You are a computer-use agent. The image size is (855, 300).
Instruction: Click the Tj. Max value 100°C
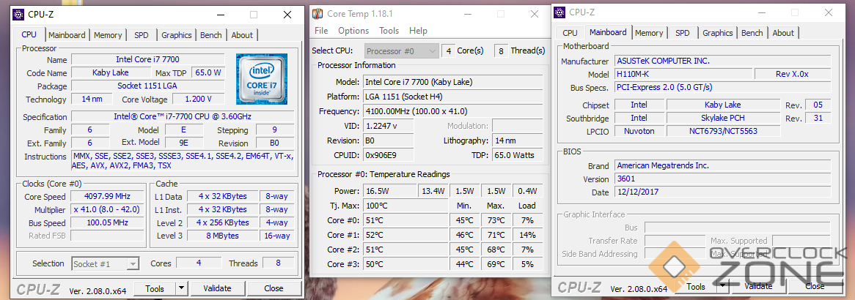406,206
